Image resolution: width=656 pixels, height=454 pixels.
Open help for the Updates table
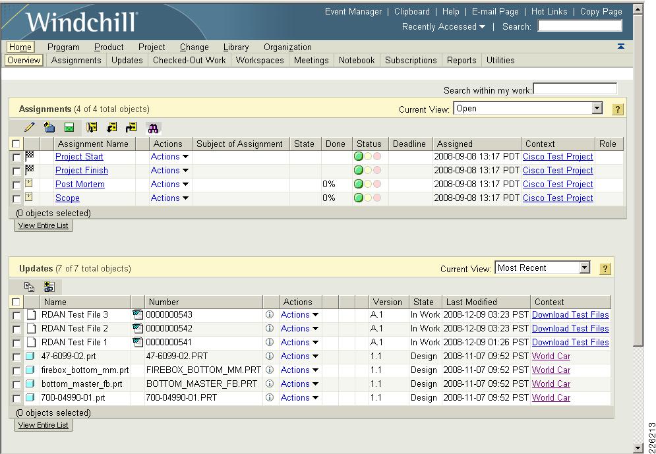(605, 269)
